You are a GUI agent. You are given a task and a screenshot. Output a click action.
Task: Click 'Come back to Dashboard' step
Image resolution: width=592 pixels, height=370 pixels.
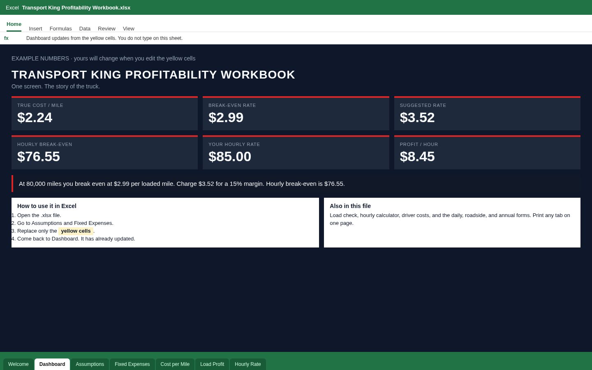point(76,239)
